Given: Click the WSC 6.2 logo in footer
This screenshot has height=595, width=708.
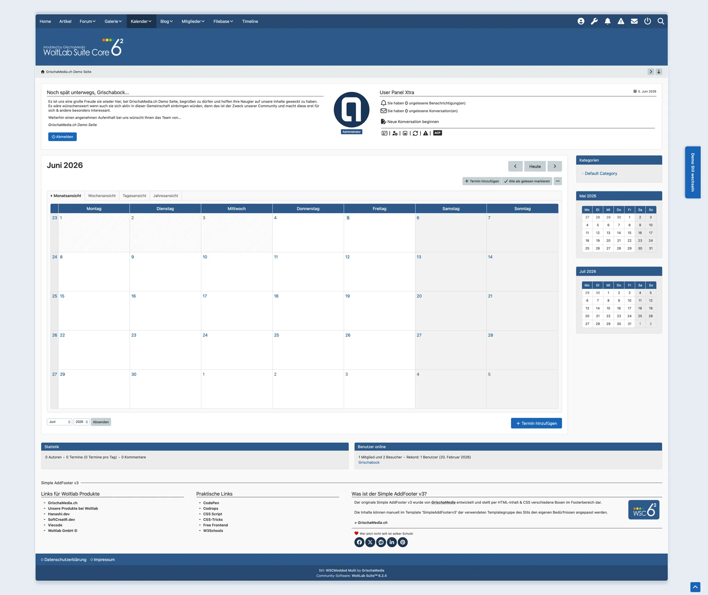Looking at the screenshot, I should tap(643, 510).
